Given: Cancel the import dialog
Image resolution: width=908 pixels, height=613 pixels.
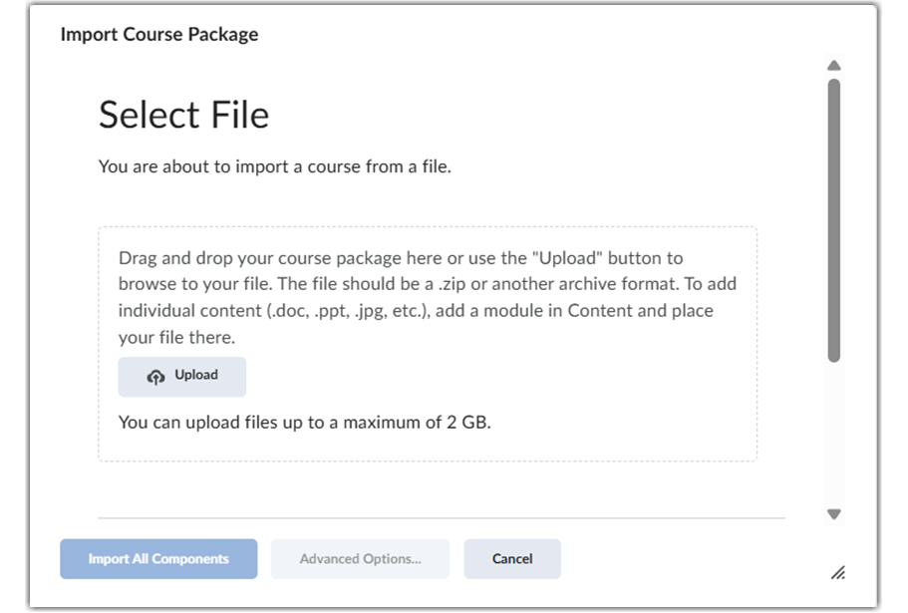Looking at the screenshot, I should (512, 558).
